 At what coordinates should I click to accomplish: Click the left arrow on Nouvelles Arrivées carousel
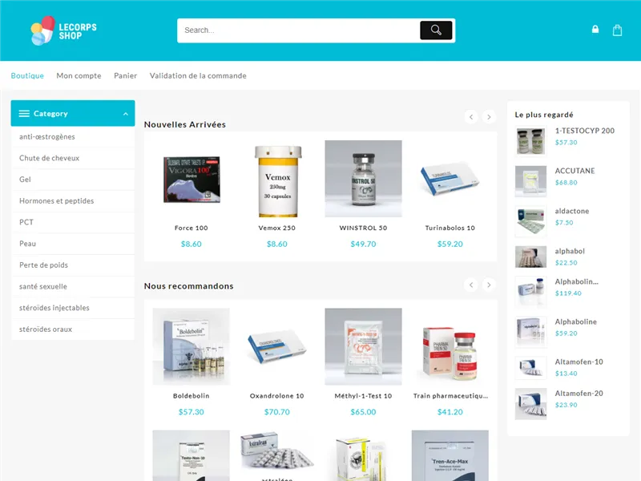point(471,117)
